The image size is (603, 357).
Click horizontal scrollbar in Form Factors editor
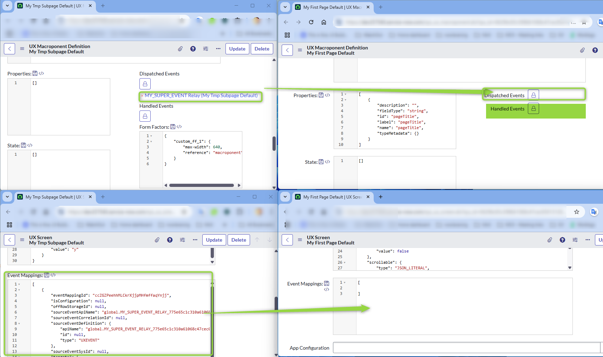[x=201, y=185]
